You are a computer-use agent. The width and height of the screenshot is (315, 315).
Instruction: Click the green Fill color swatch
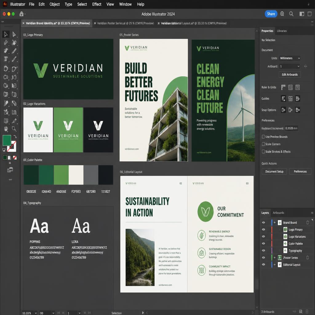point(7,140)
